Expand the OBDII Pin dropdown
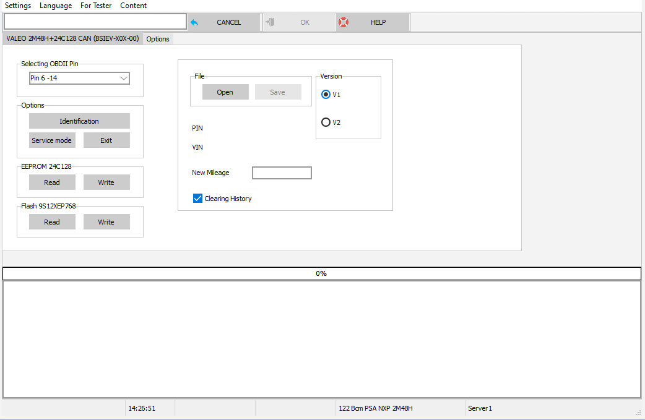Image resolution: width=645 pixels, height=420 pixels. pos(124,79)
